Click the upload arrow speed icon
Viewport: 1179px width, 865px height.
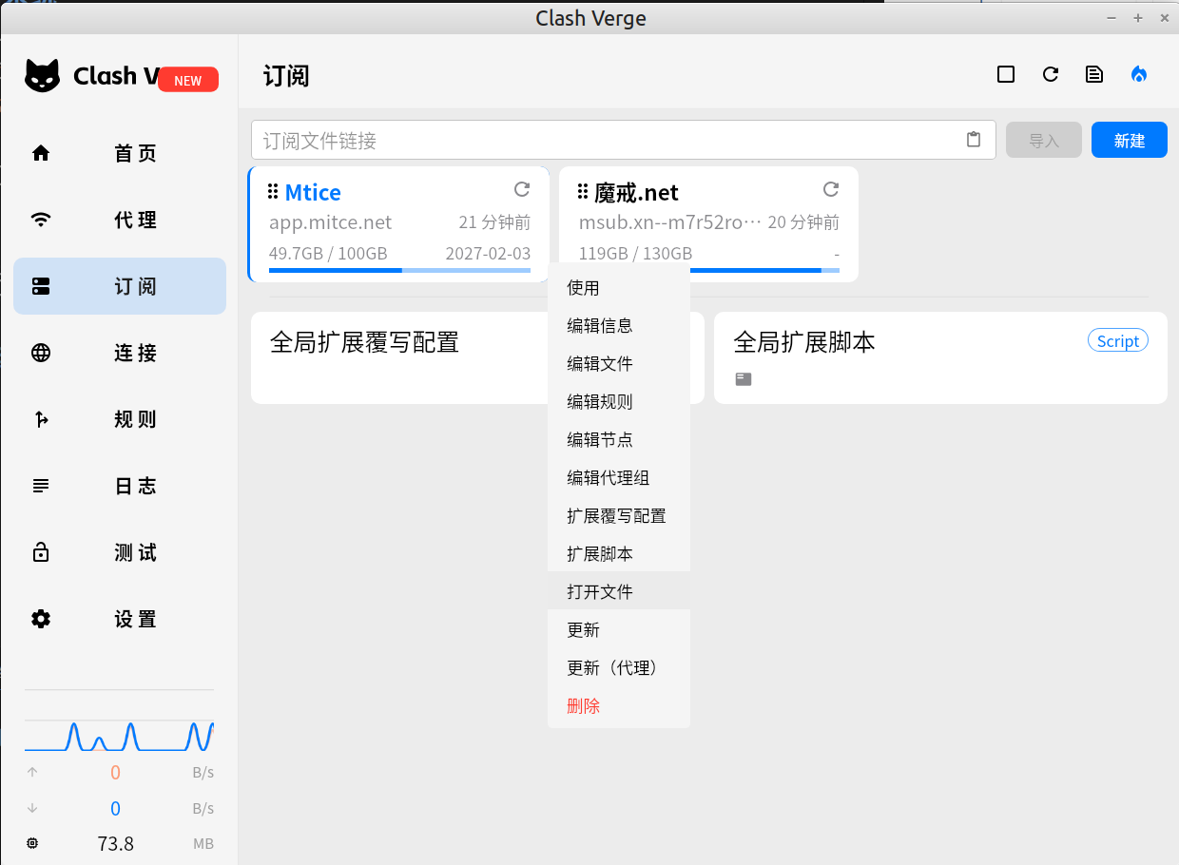32,772
